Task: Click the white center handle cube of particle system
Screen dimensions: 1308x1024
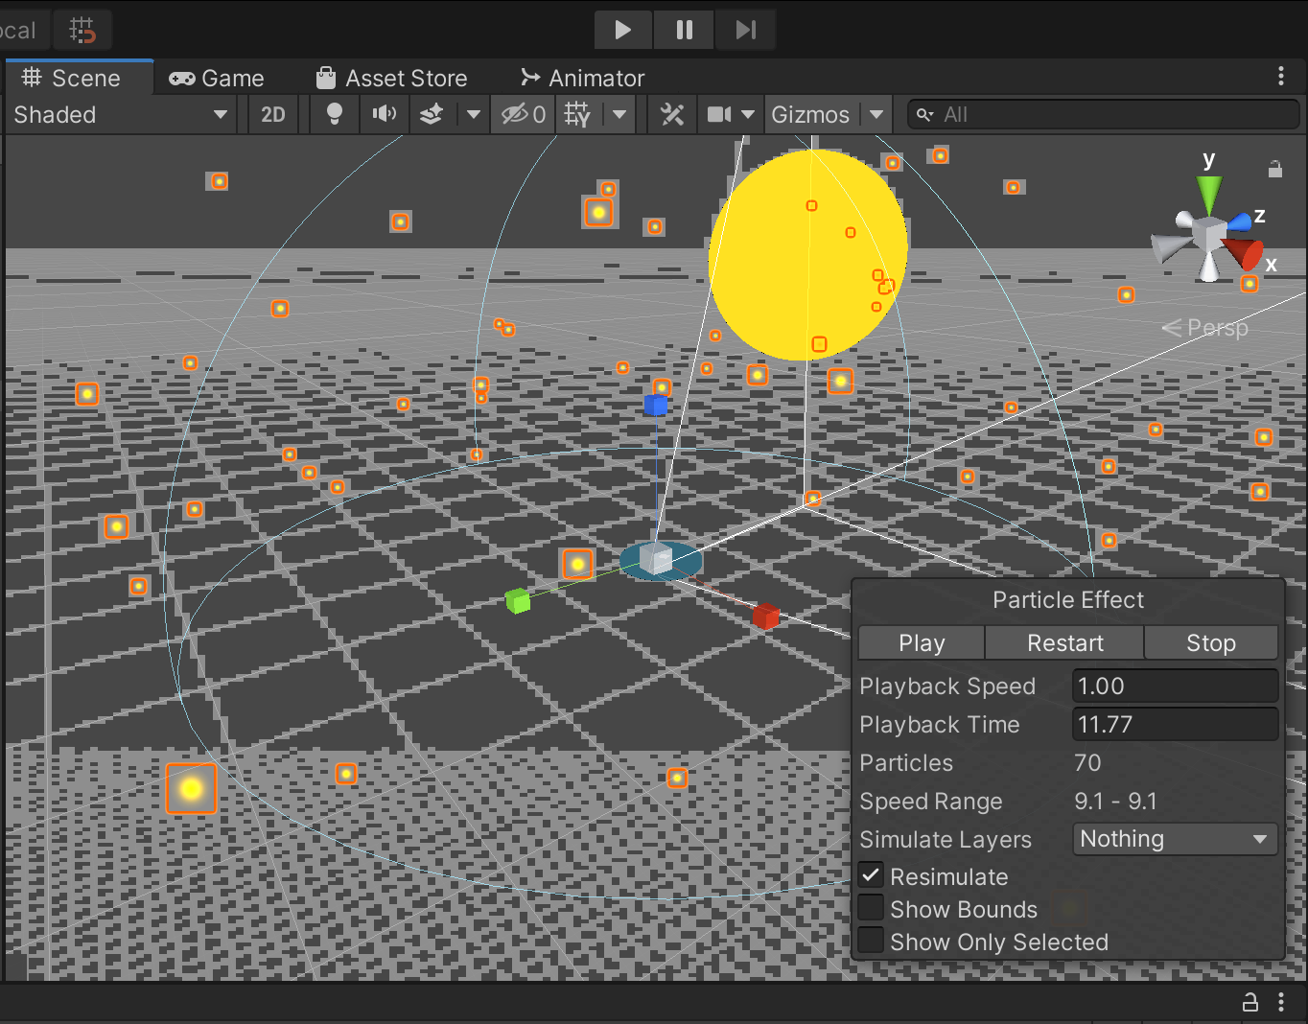Action: point(656,559)
